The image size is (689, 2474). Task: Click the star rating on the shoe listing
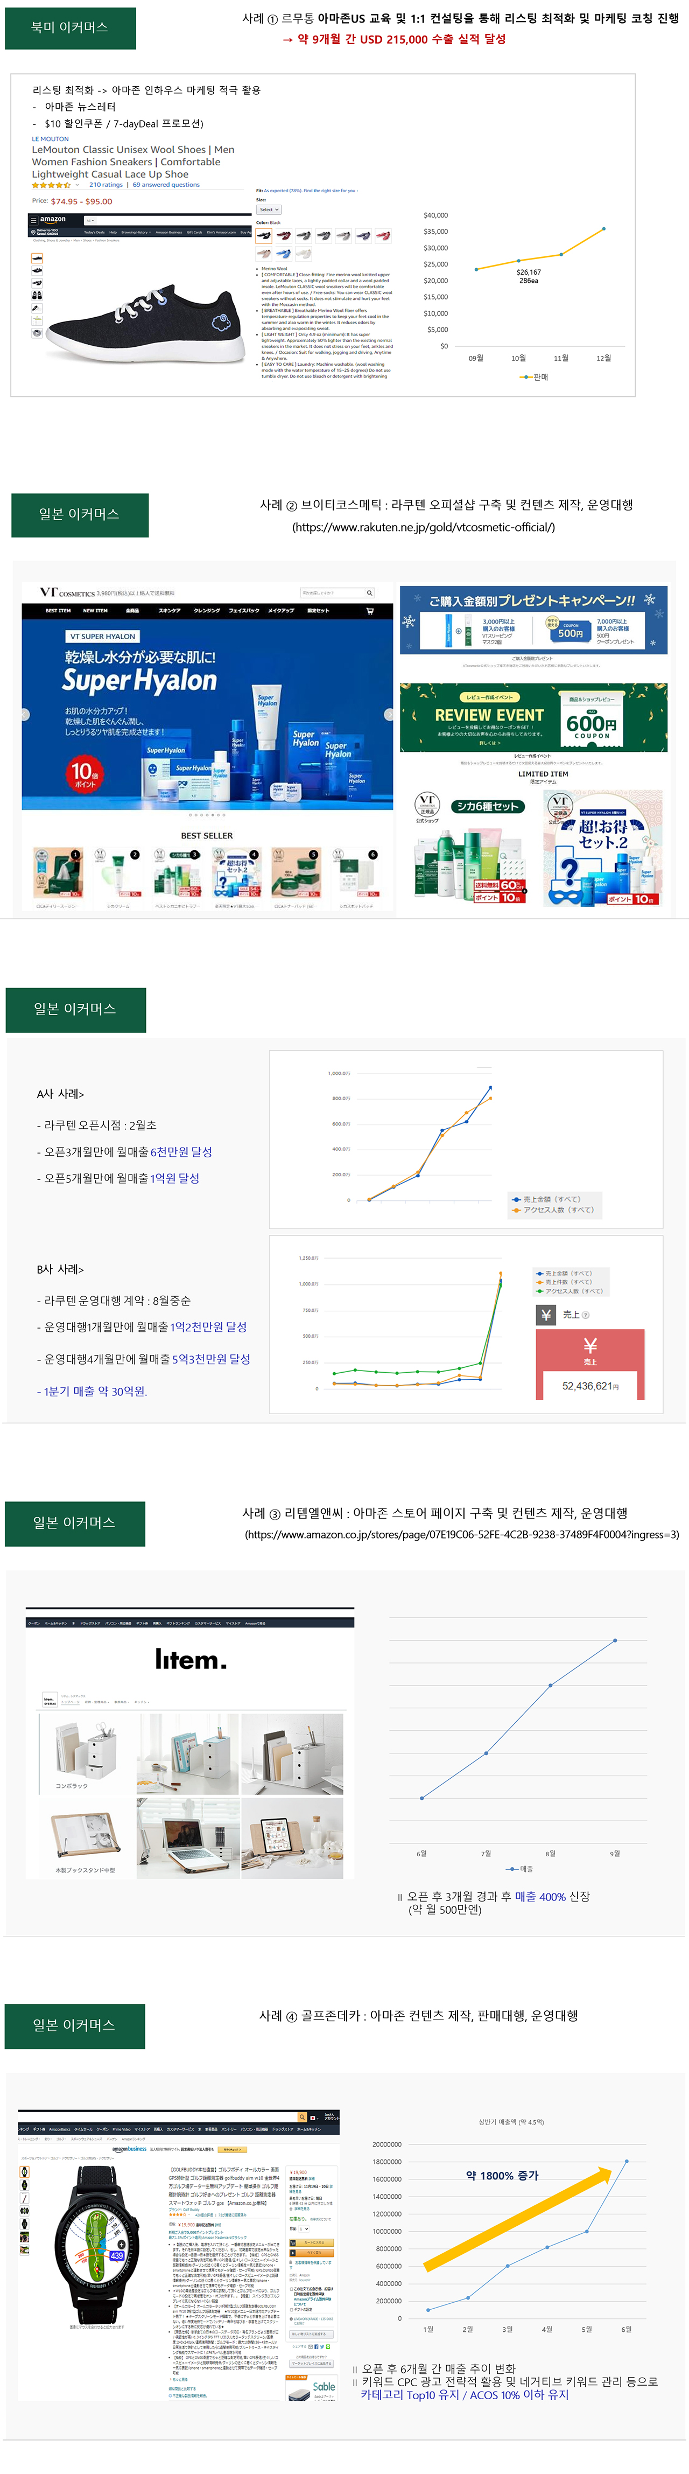[51, 185]
